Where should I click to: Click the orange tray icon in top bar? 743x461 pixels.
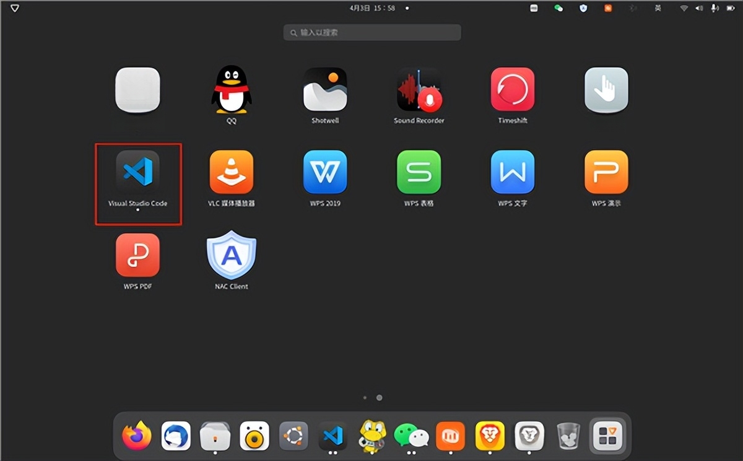tap(608, 8)
